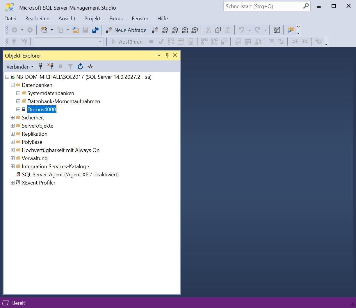Toggle auto-hide pin of Objekt-Explorer
This screenshot has height=308, width=356.
[167, 55]
